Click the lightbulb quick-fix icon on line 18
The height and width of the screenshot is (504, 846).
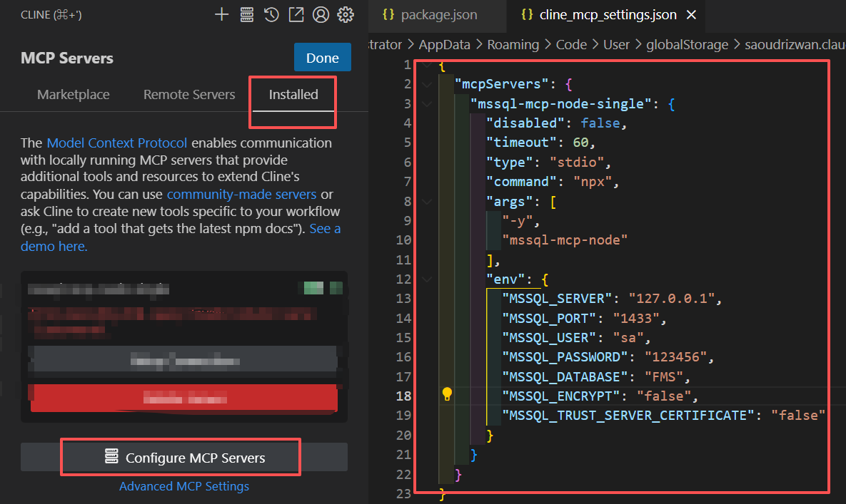click(447, 394)
